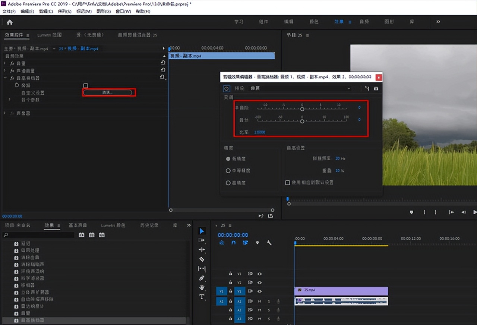Select the Razor tool in the toolbar
This screenshot has width=477, height=325.
pos(202,259)
